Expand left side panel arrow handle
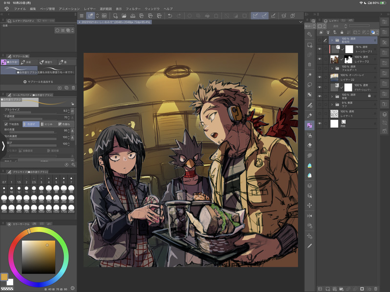Viewport: 390px width, 292px height. tap(3, 146)
